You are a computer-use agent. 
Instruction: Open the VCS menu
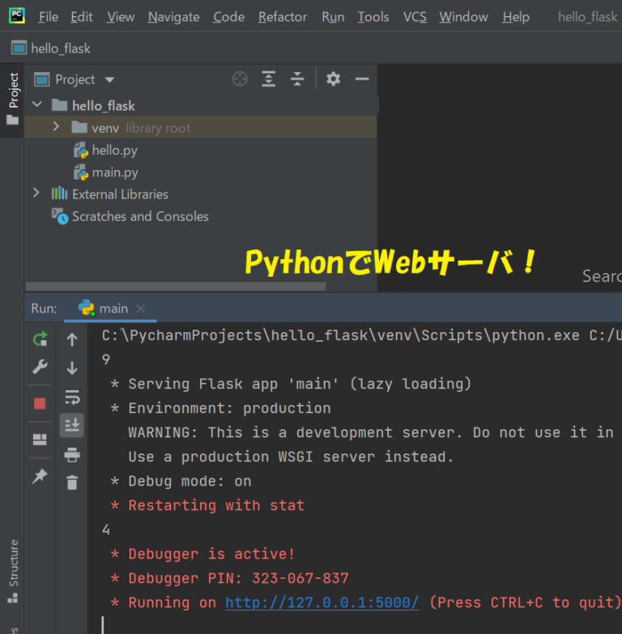coord(415,17)
